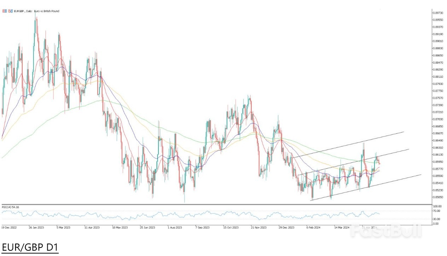
Task: Open the EUR/GBP D1 underlined link
Action: [30, 248]
